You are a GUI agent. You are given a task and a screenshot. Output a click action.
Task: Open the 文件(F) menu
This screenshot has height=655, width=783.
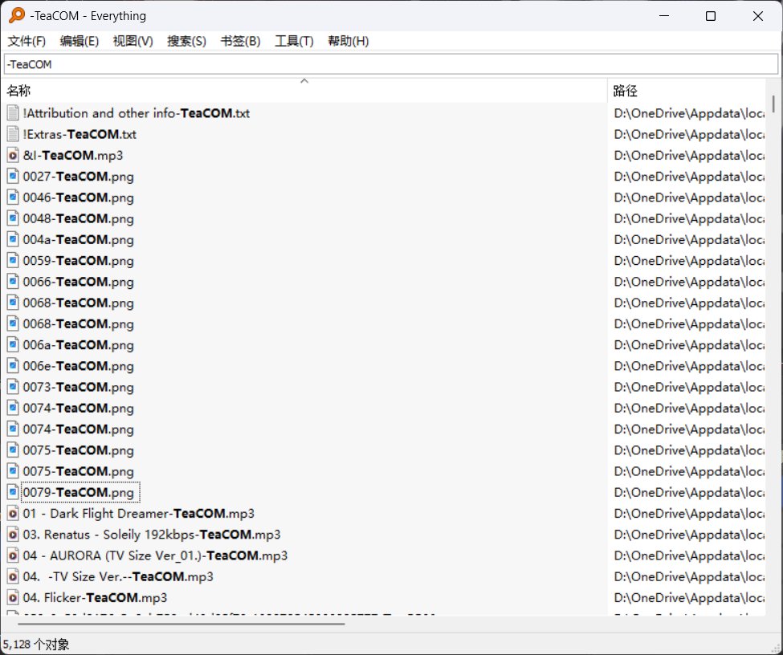(27, 41)
